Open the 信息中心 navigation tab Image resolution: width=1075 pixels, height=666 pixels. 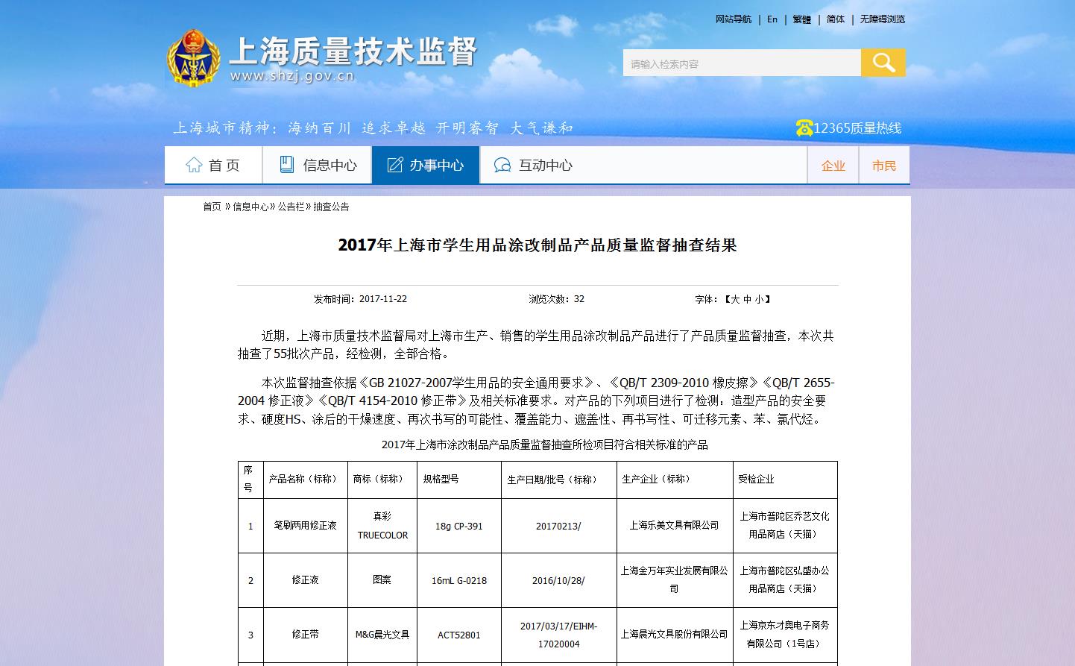pyautogui.click(x=318, y=165)
